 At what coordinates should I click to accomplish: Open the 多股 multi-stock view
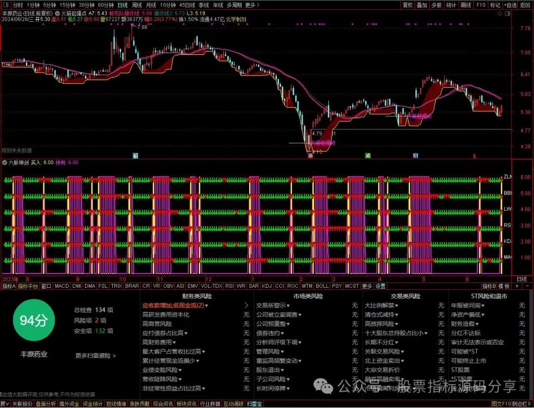click(x=437, y=5)
